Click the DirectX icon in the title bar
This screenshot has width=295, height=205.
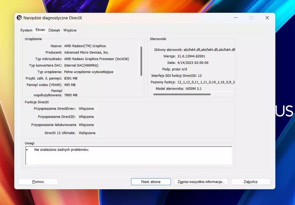pos(19,18)
